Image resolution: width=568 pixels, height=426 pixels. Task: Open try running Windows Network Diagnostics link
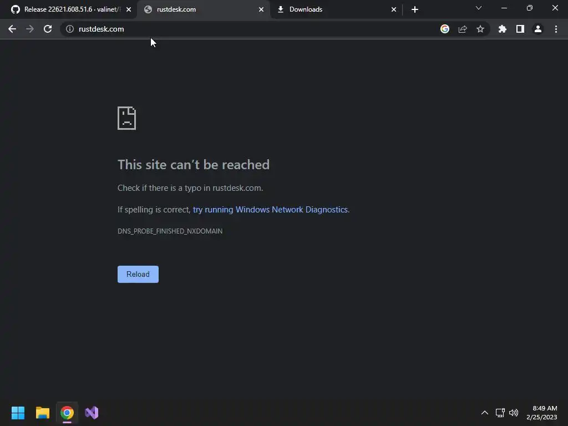[270, 209]
